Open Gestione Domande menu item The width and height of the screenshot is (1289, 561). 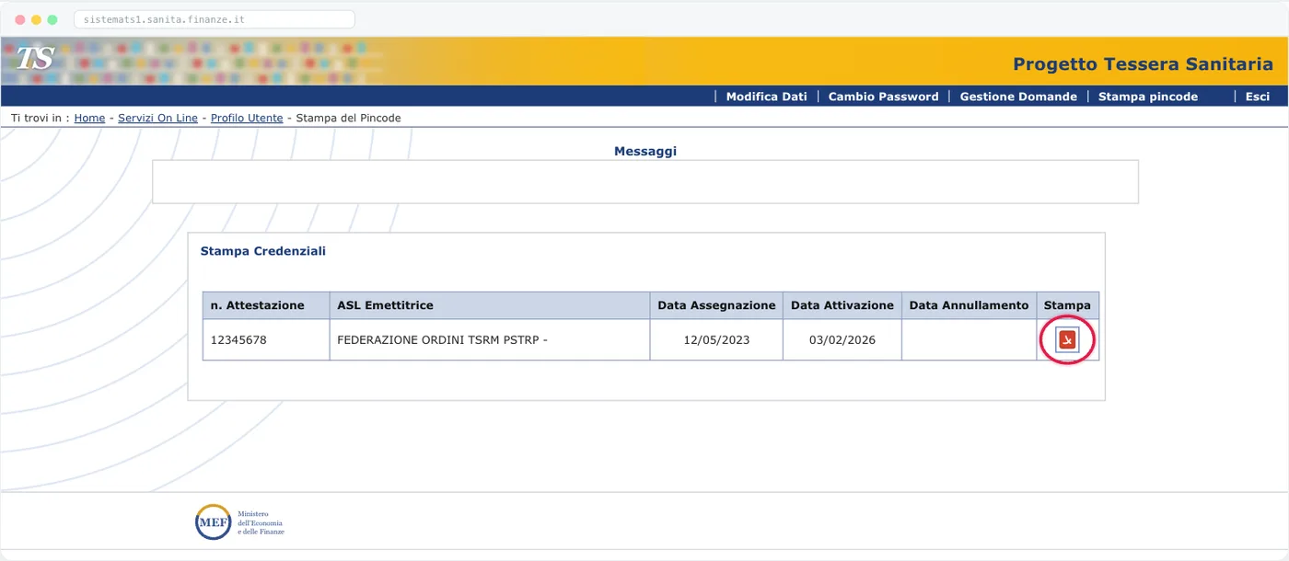click(1018, 97)
